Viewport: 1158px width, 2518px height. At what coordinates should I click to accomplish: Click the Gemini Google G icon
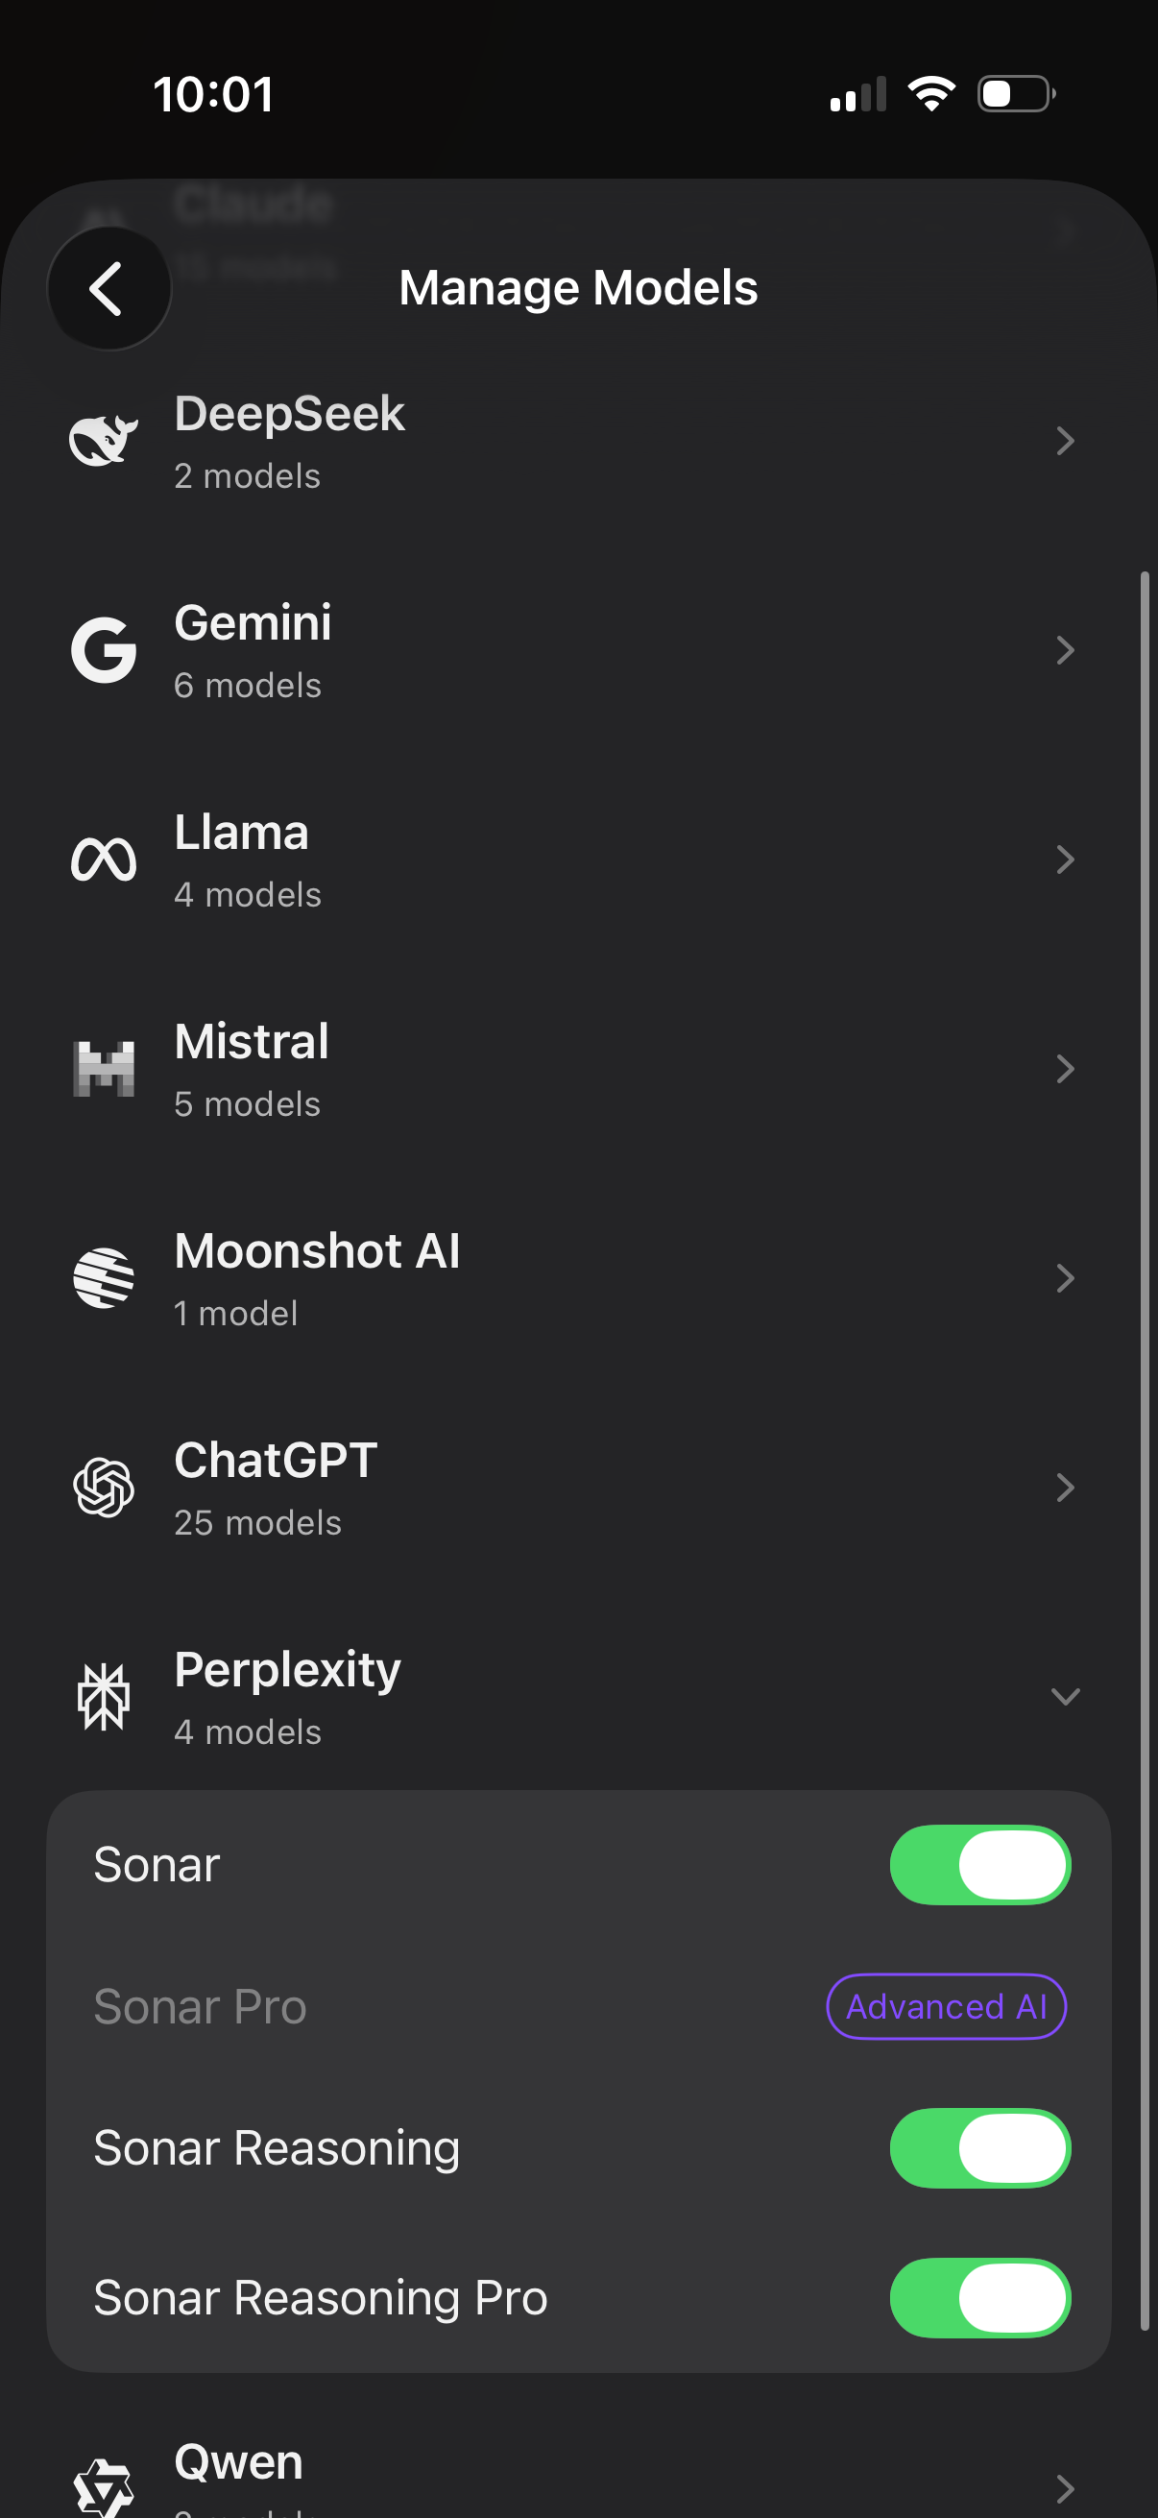104,650
